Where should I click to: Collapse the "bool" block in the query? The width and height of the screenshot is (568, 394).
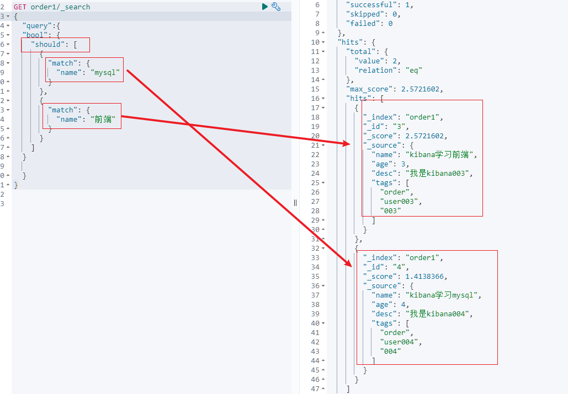pos(7,35)
